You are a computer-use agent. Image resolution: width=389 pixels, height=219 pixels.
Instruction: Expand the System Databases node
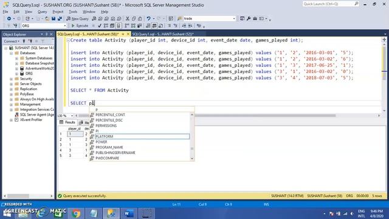[x=16, y=58]
